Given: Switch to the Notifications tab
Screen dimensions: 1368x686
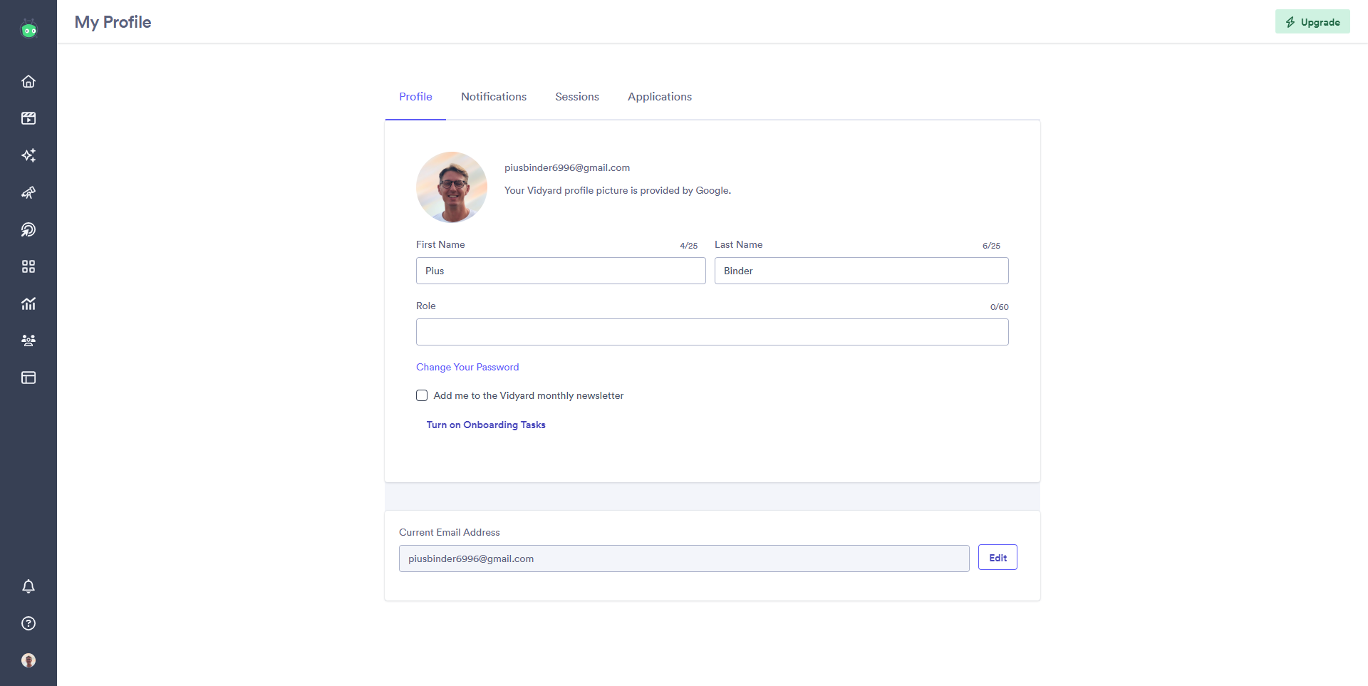Looking at the screenshot, I should coord(493,97).
